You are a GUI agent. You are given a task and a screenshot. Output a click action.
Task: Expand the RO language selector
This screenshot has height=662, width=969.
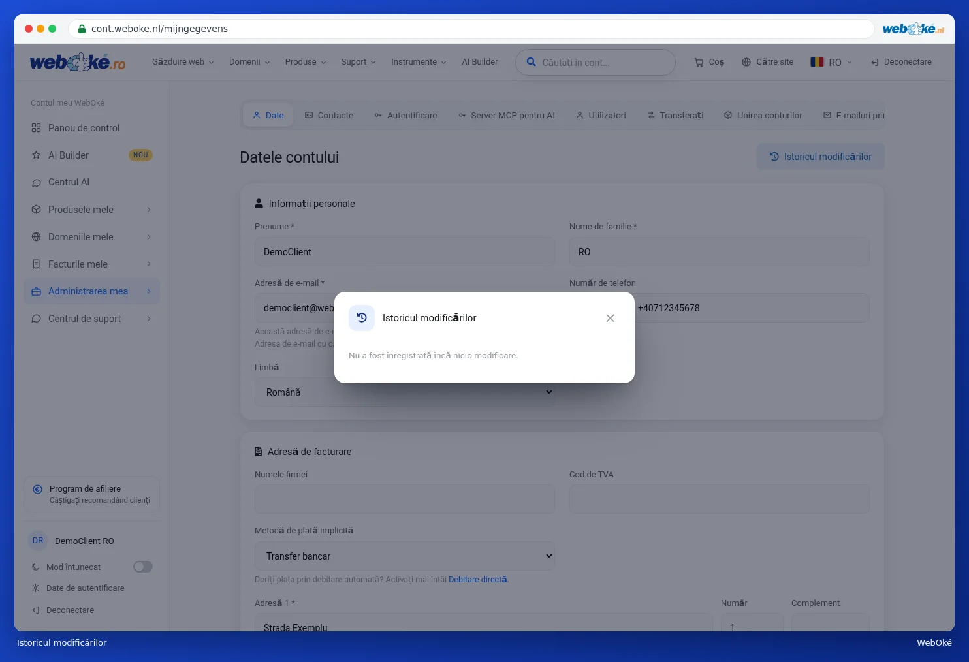tap(831, 62)
